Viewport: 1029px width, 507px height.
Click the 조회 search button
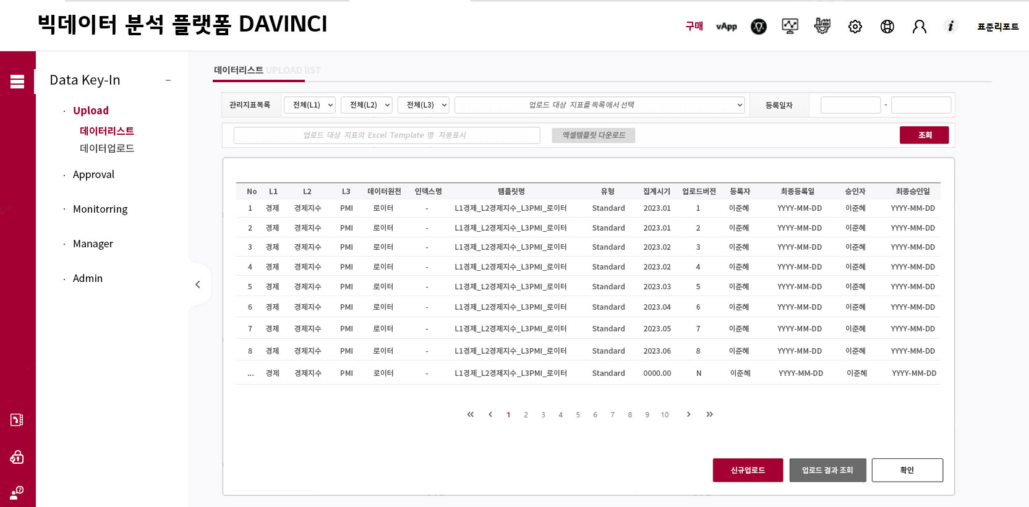pos(924,135)
